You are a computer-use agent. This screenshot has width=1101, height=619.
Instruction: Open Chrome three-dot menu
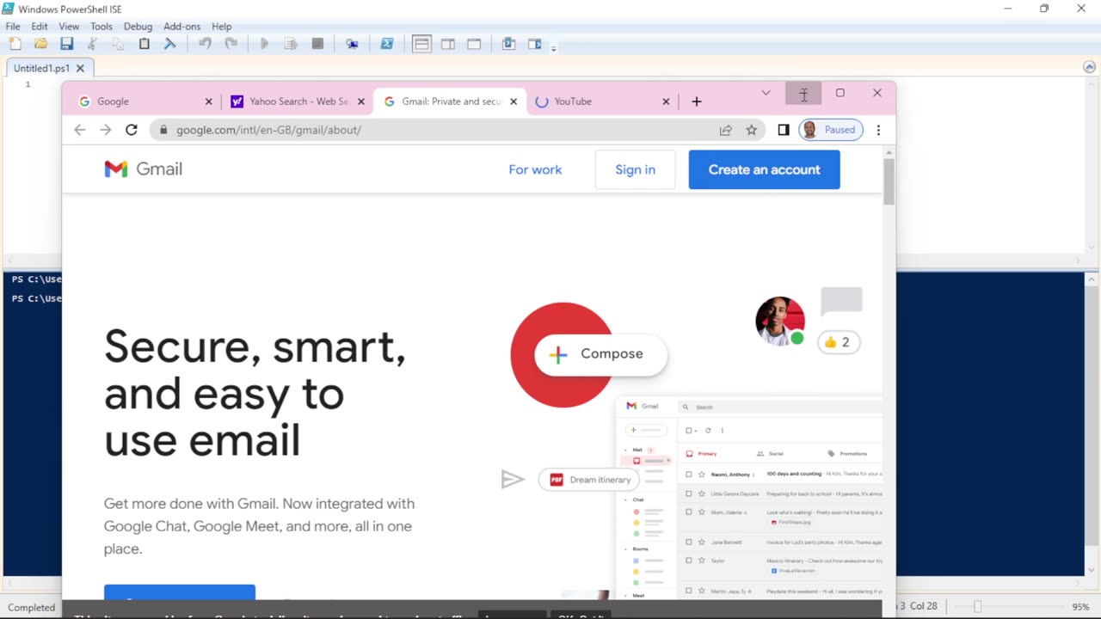878,130
